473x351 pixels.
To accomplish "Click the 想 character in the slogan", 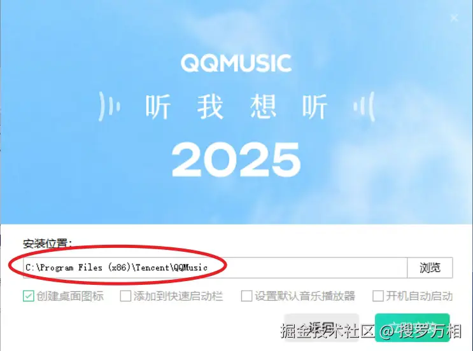I will pos(263,107).
